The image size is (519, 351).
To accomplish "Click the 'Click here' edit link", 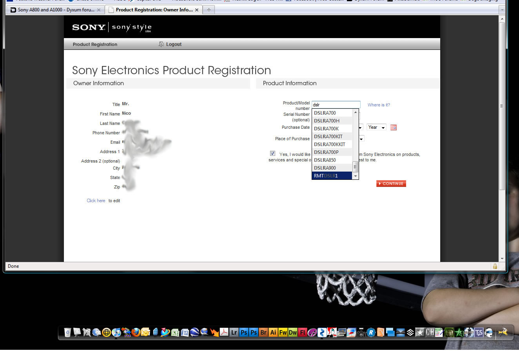I will tap(96, 201).
